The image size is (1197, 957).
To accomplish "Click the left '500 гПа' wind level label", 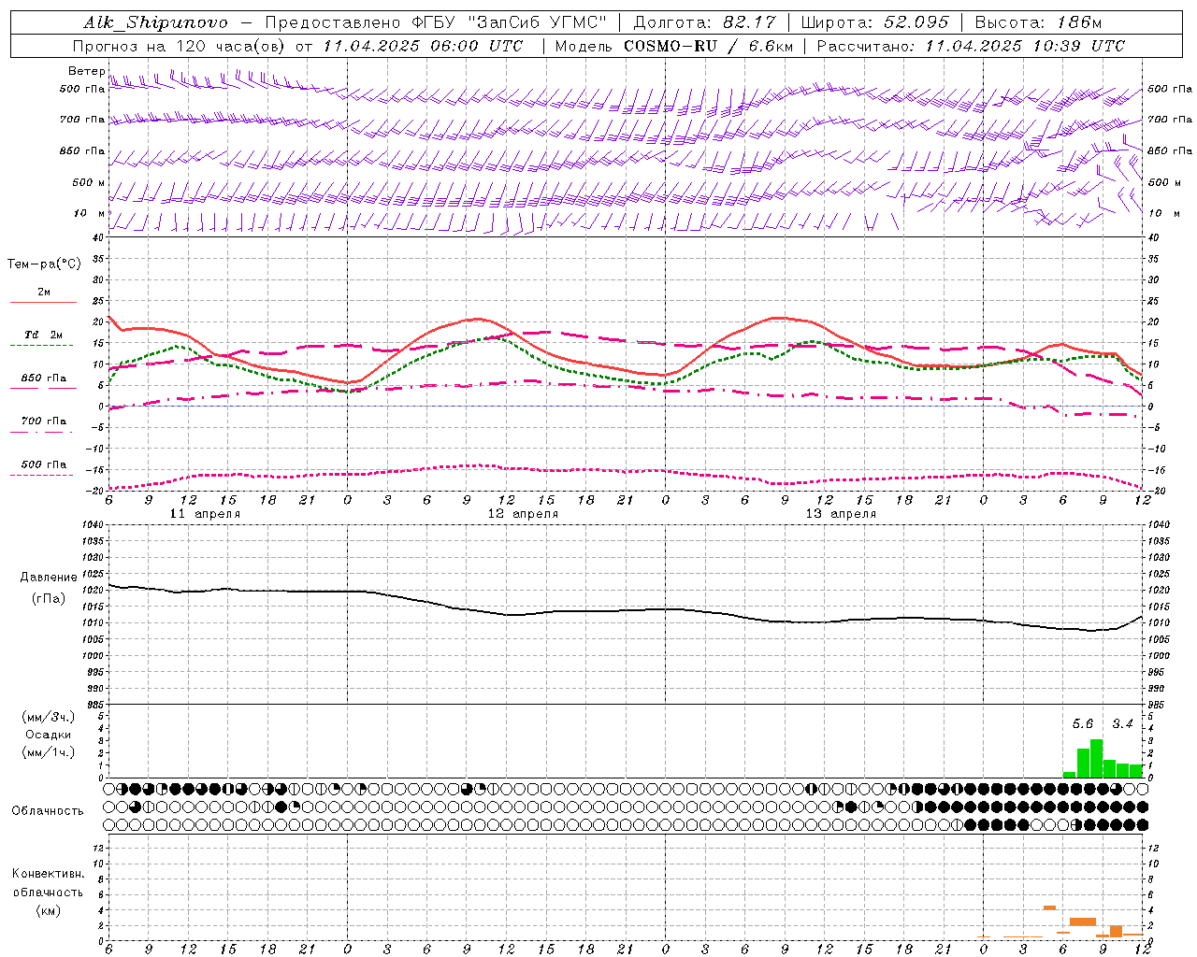I will 82,90.
